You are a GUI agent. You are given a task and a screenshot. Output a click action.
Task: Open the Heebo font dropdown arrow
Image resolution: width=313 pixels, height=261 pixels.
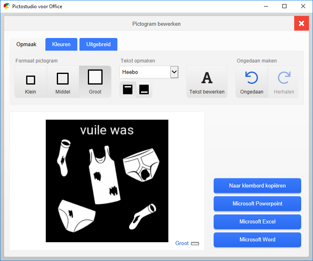pos(174,72)
